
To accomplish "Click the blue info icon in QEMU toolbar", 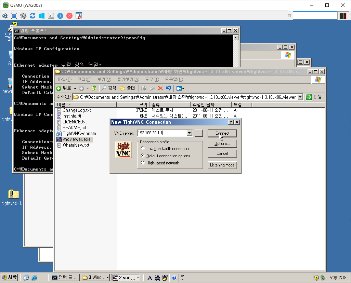I will click(x=60, y=16).
